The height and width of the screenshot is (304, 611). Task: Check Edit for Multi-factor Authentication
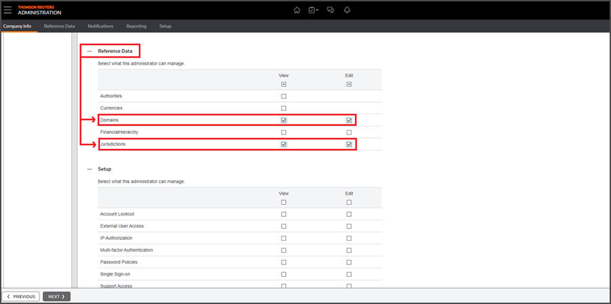349,250
